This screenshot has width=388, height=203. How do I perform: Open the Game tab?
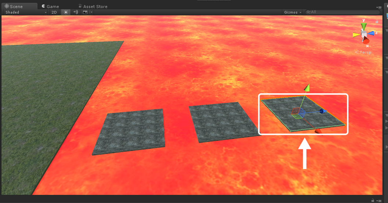[x=51, y=7]
